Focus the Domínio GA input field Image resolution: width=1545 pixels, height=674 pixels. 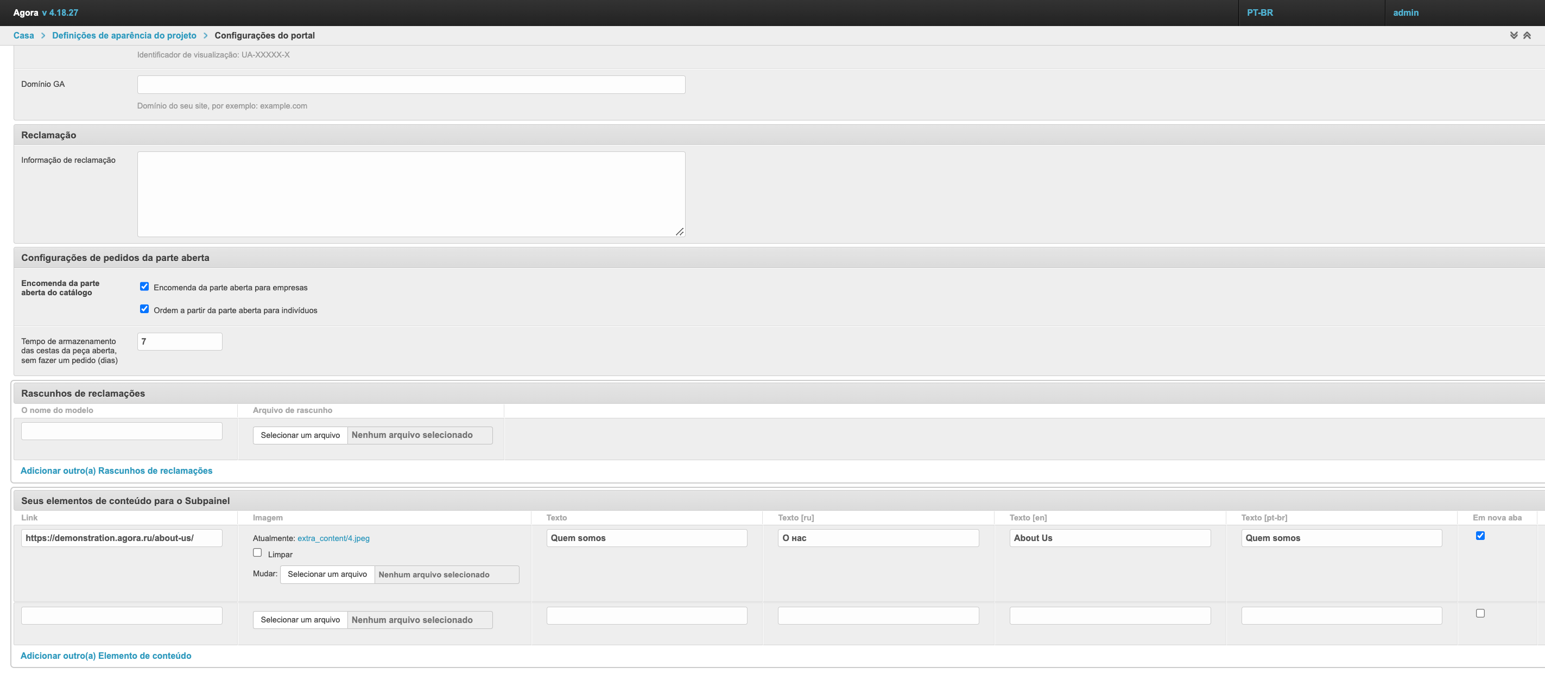point(411,85)
